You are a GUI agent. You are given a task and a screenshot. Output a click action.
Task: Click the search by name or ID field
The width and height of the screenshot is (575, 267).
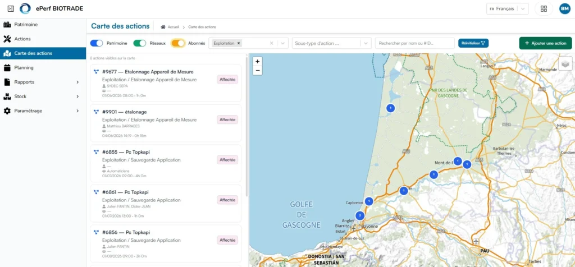[x=415, y=43]
